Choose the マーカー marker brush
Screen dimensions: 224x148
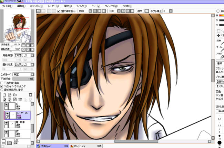220,49
